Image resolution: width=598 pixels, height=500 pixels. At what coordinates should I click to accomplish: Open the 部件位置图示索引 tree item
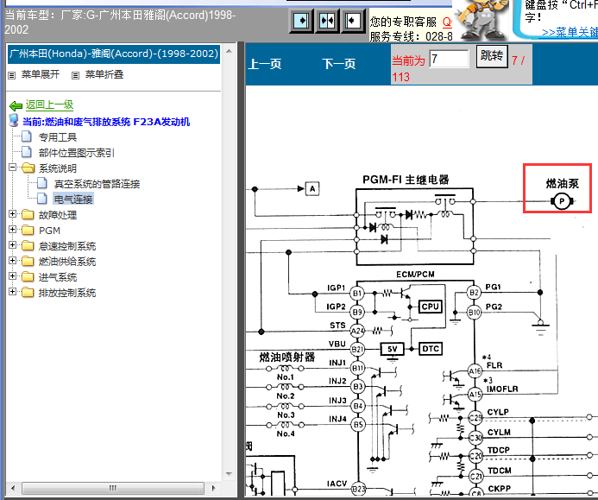tap(76, 153)
